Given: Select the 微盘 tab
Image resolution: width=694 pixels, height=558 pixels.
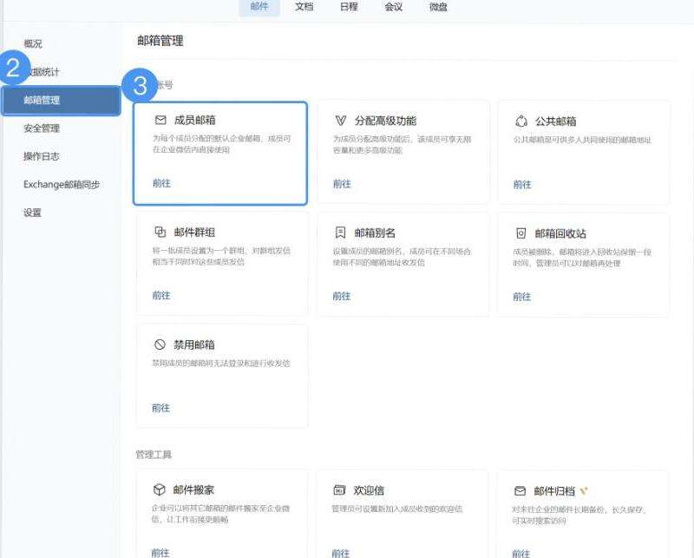Looking at the screenshot, I should pyautogui.click(x=439, y=7).
